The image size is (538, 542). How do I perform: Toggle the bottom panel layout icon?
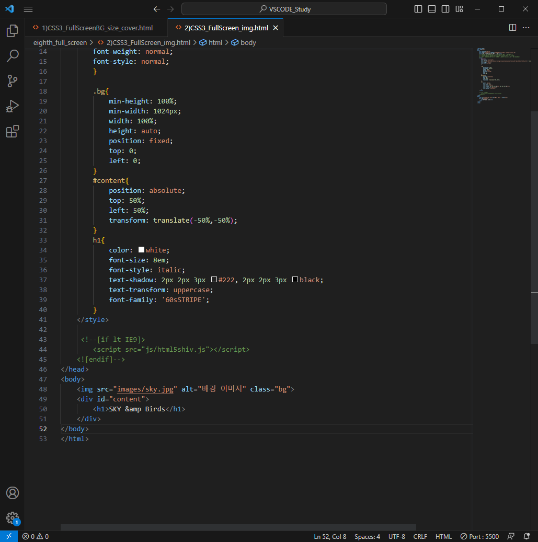coord(432,9)
